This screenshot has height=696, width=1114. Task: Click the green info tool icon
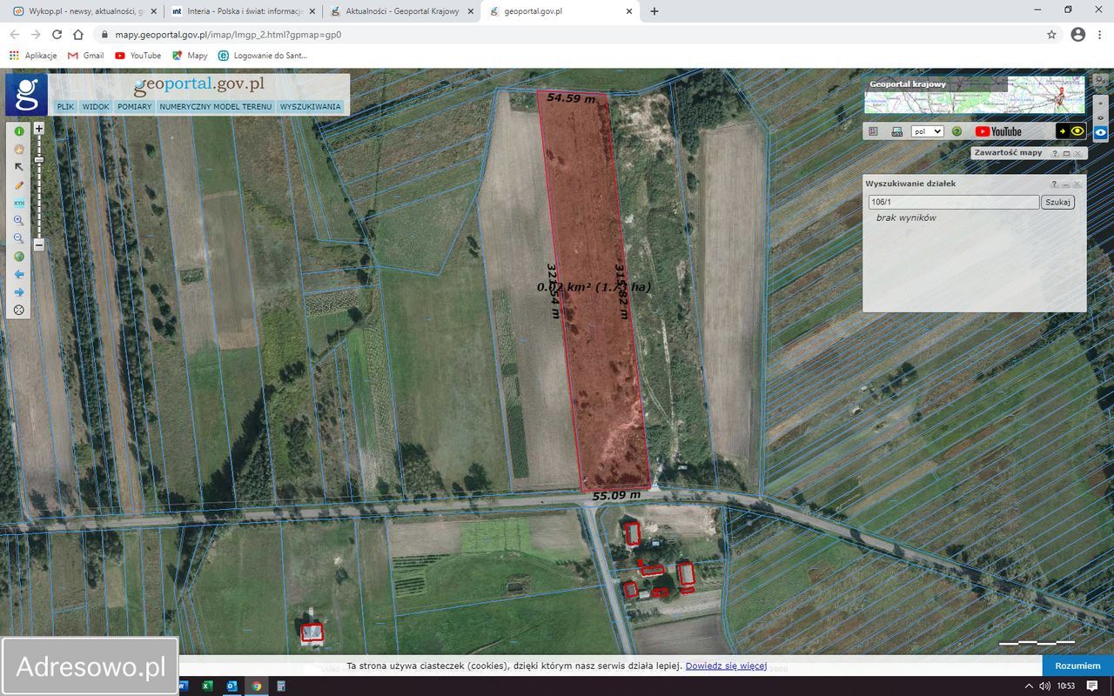tap(18, 131)
